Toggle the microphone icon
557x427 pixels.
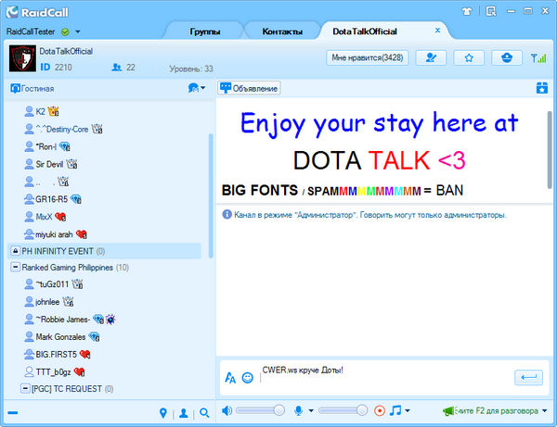(x=299, y=410)
